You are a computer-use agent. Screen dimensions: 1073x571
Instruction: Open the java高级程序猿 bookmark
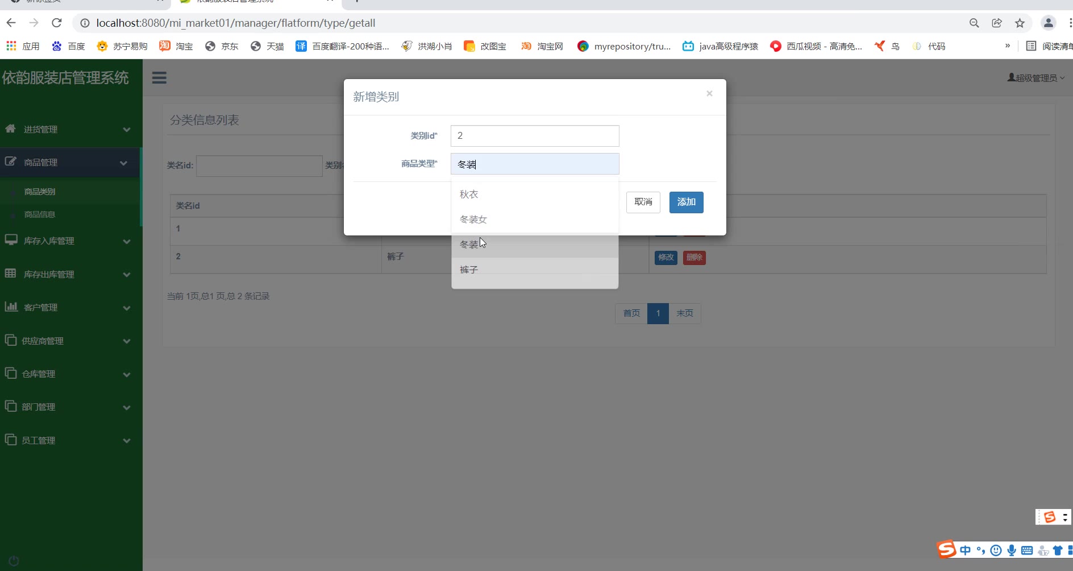(720, 46)
